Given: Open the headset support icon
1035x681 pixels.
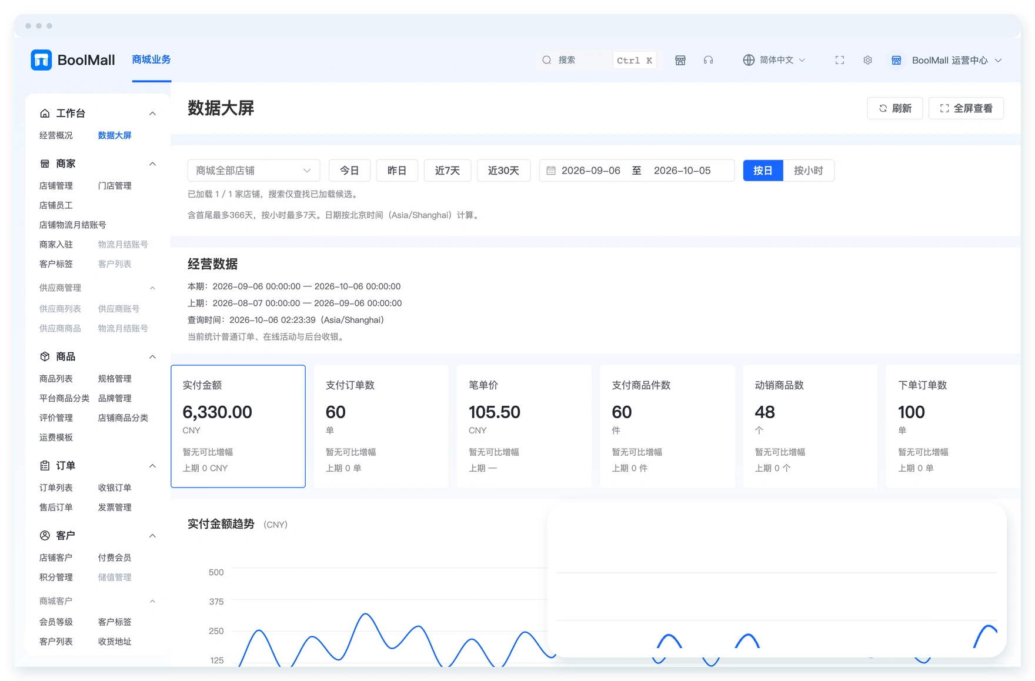Looking at the screenshot, I should (708, 60).
